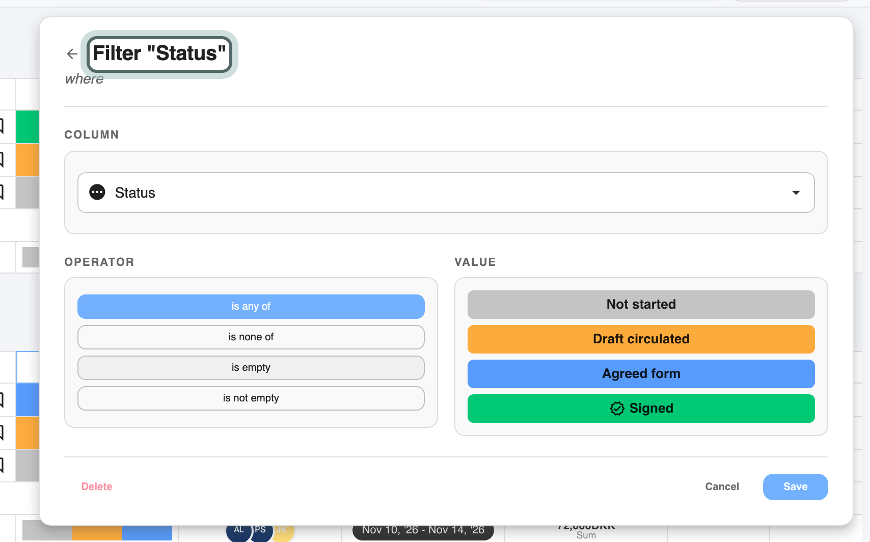Select the 'is none of' operator
Screen dimensions: 870x542
tap(251, 337)
